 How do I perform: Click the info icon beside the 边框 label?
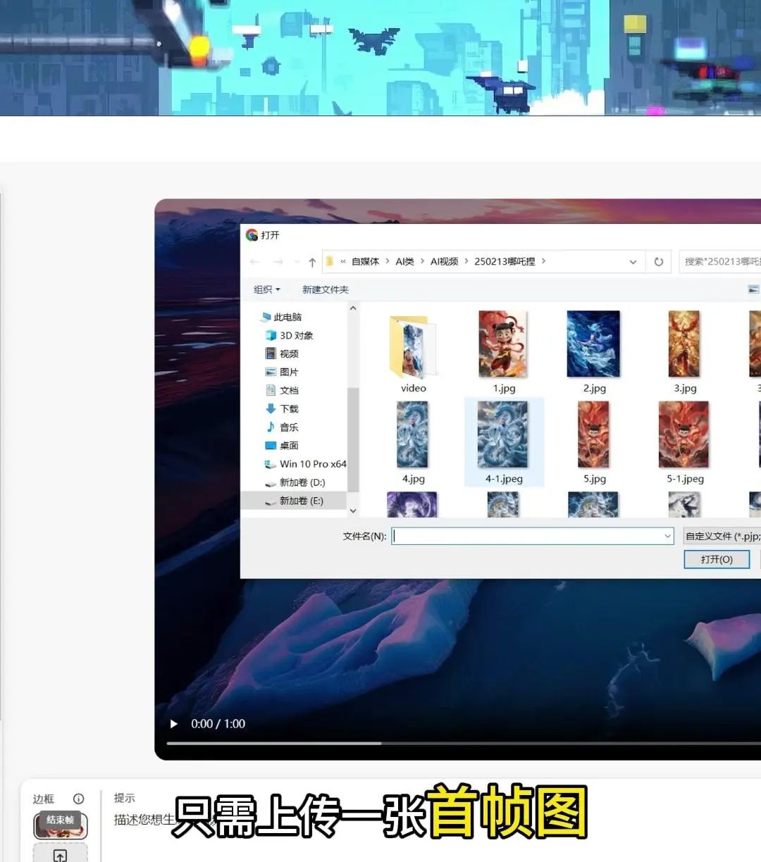click(x=78, y=799)
